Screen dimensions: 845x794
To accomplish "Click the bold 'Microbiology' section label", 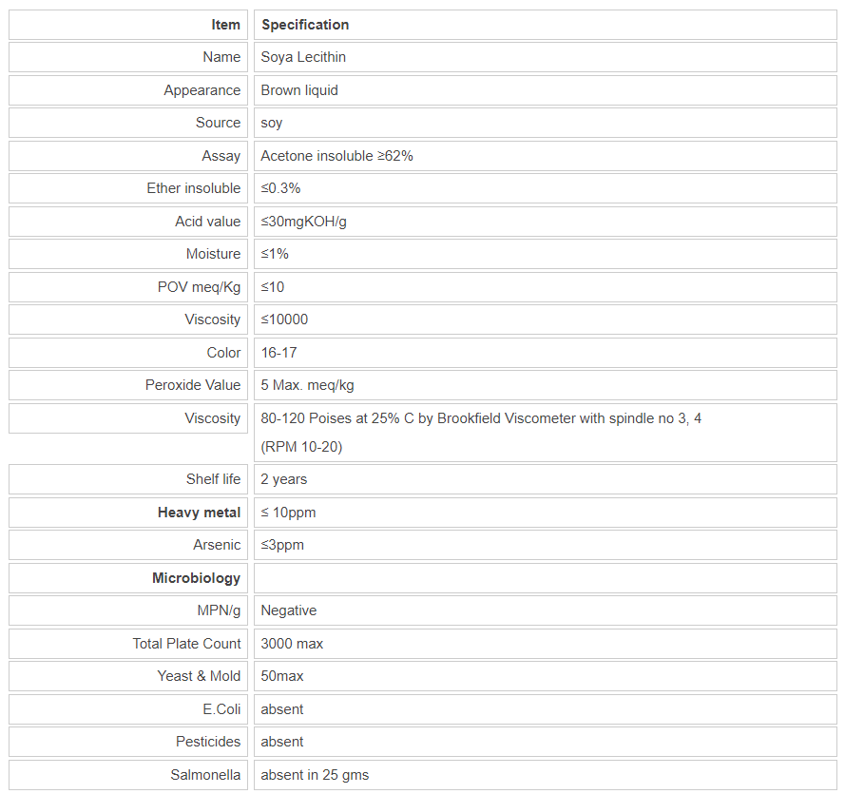I will click(x=196, y=578).
